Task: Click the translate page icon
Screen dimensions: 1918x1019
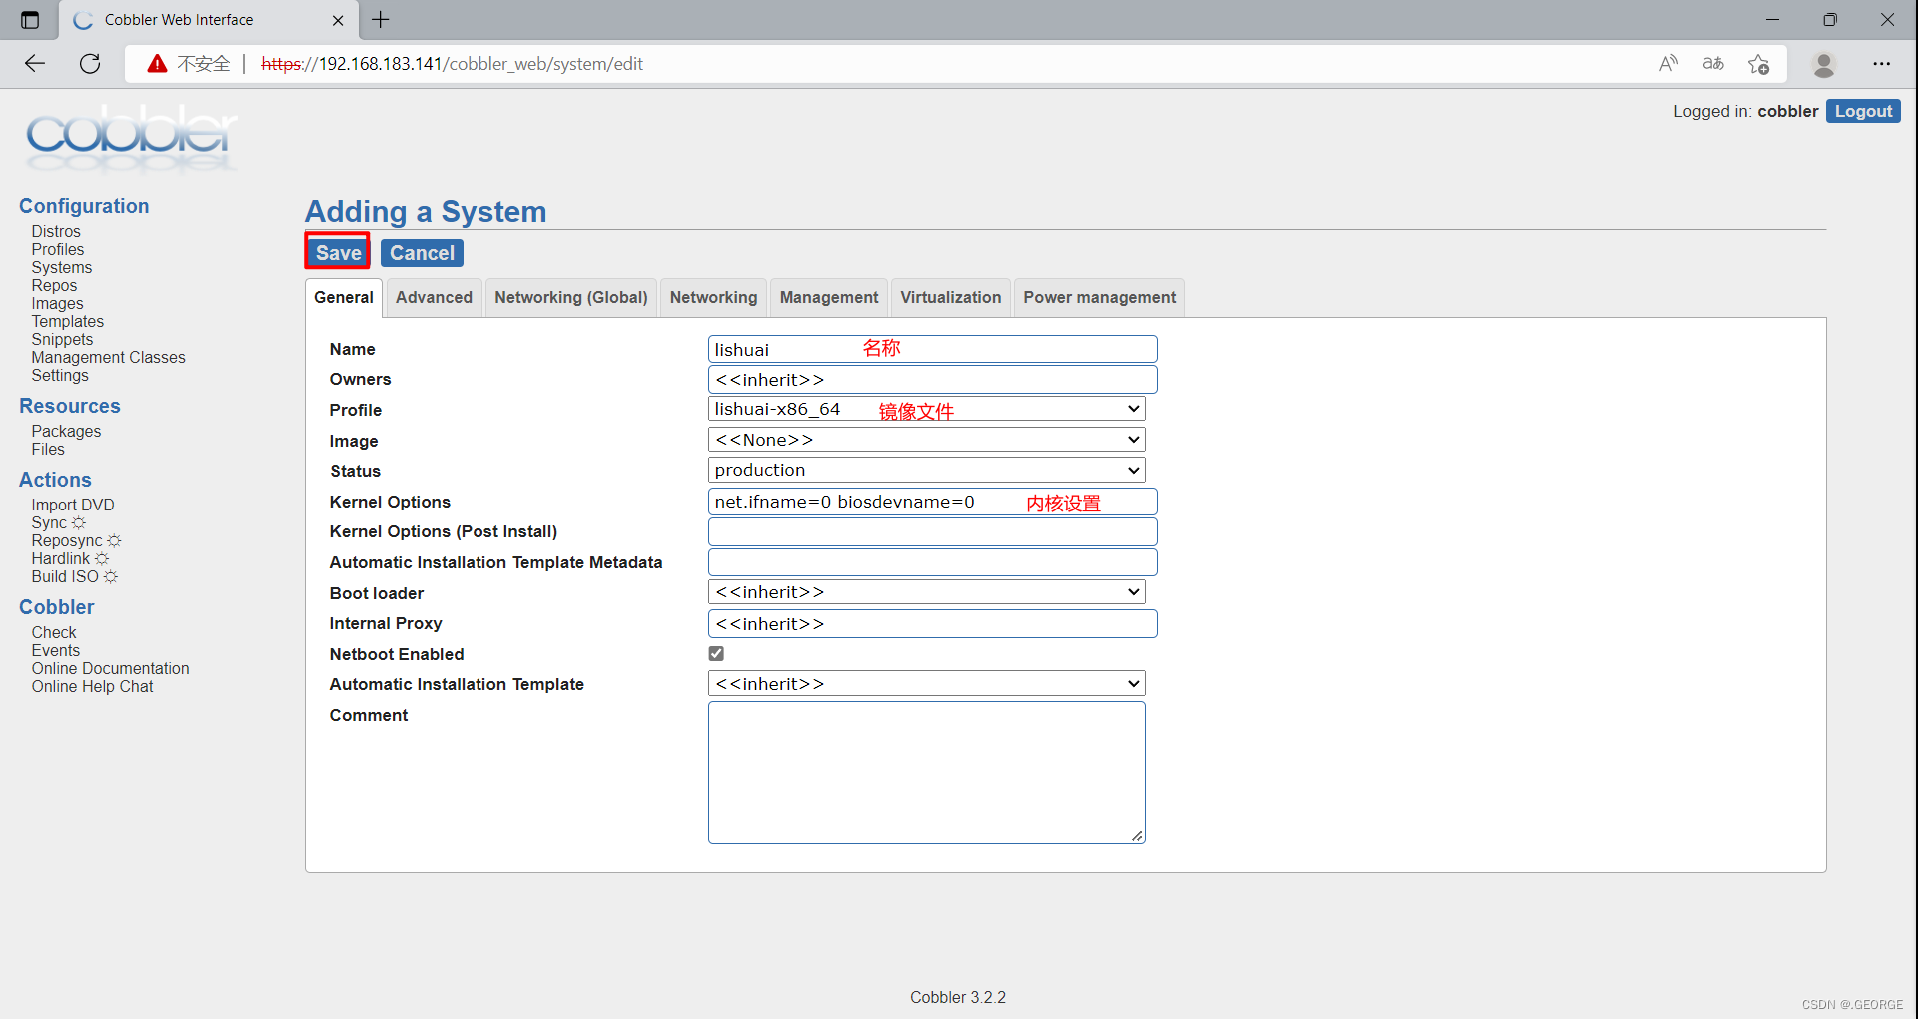Action: tap(1713, 64)
